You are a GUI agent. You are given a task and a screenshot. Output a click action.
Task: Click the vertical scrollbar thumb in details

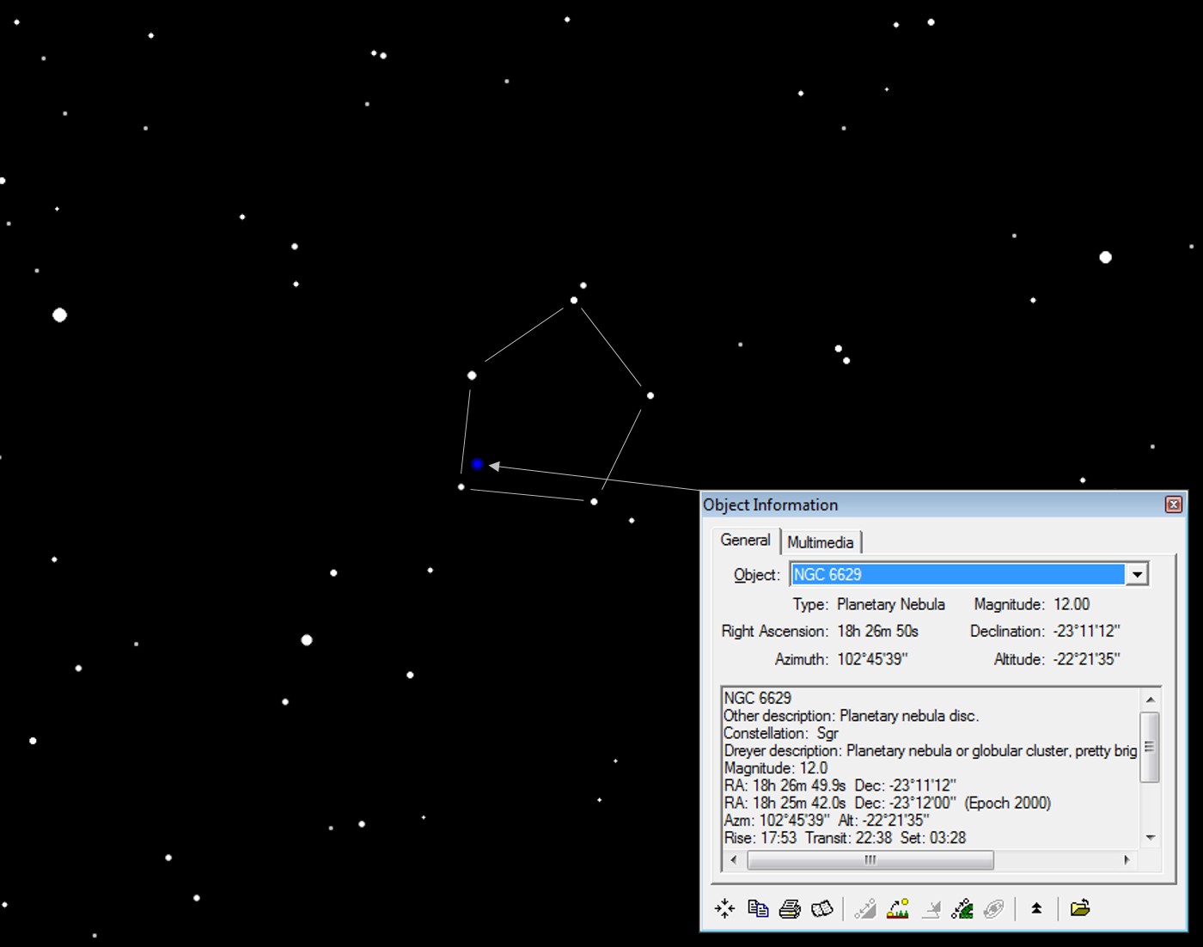(1150, 747)
